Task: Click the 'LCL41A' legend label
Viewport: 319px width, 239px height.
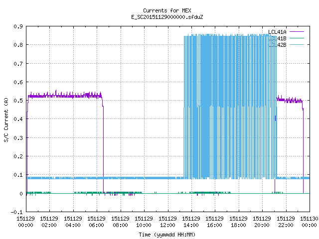Action: (x=277, y=32)
